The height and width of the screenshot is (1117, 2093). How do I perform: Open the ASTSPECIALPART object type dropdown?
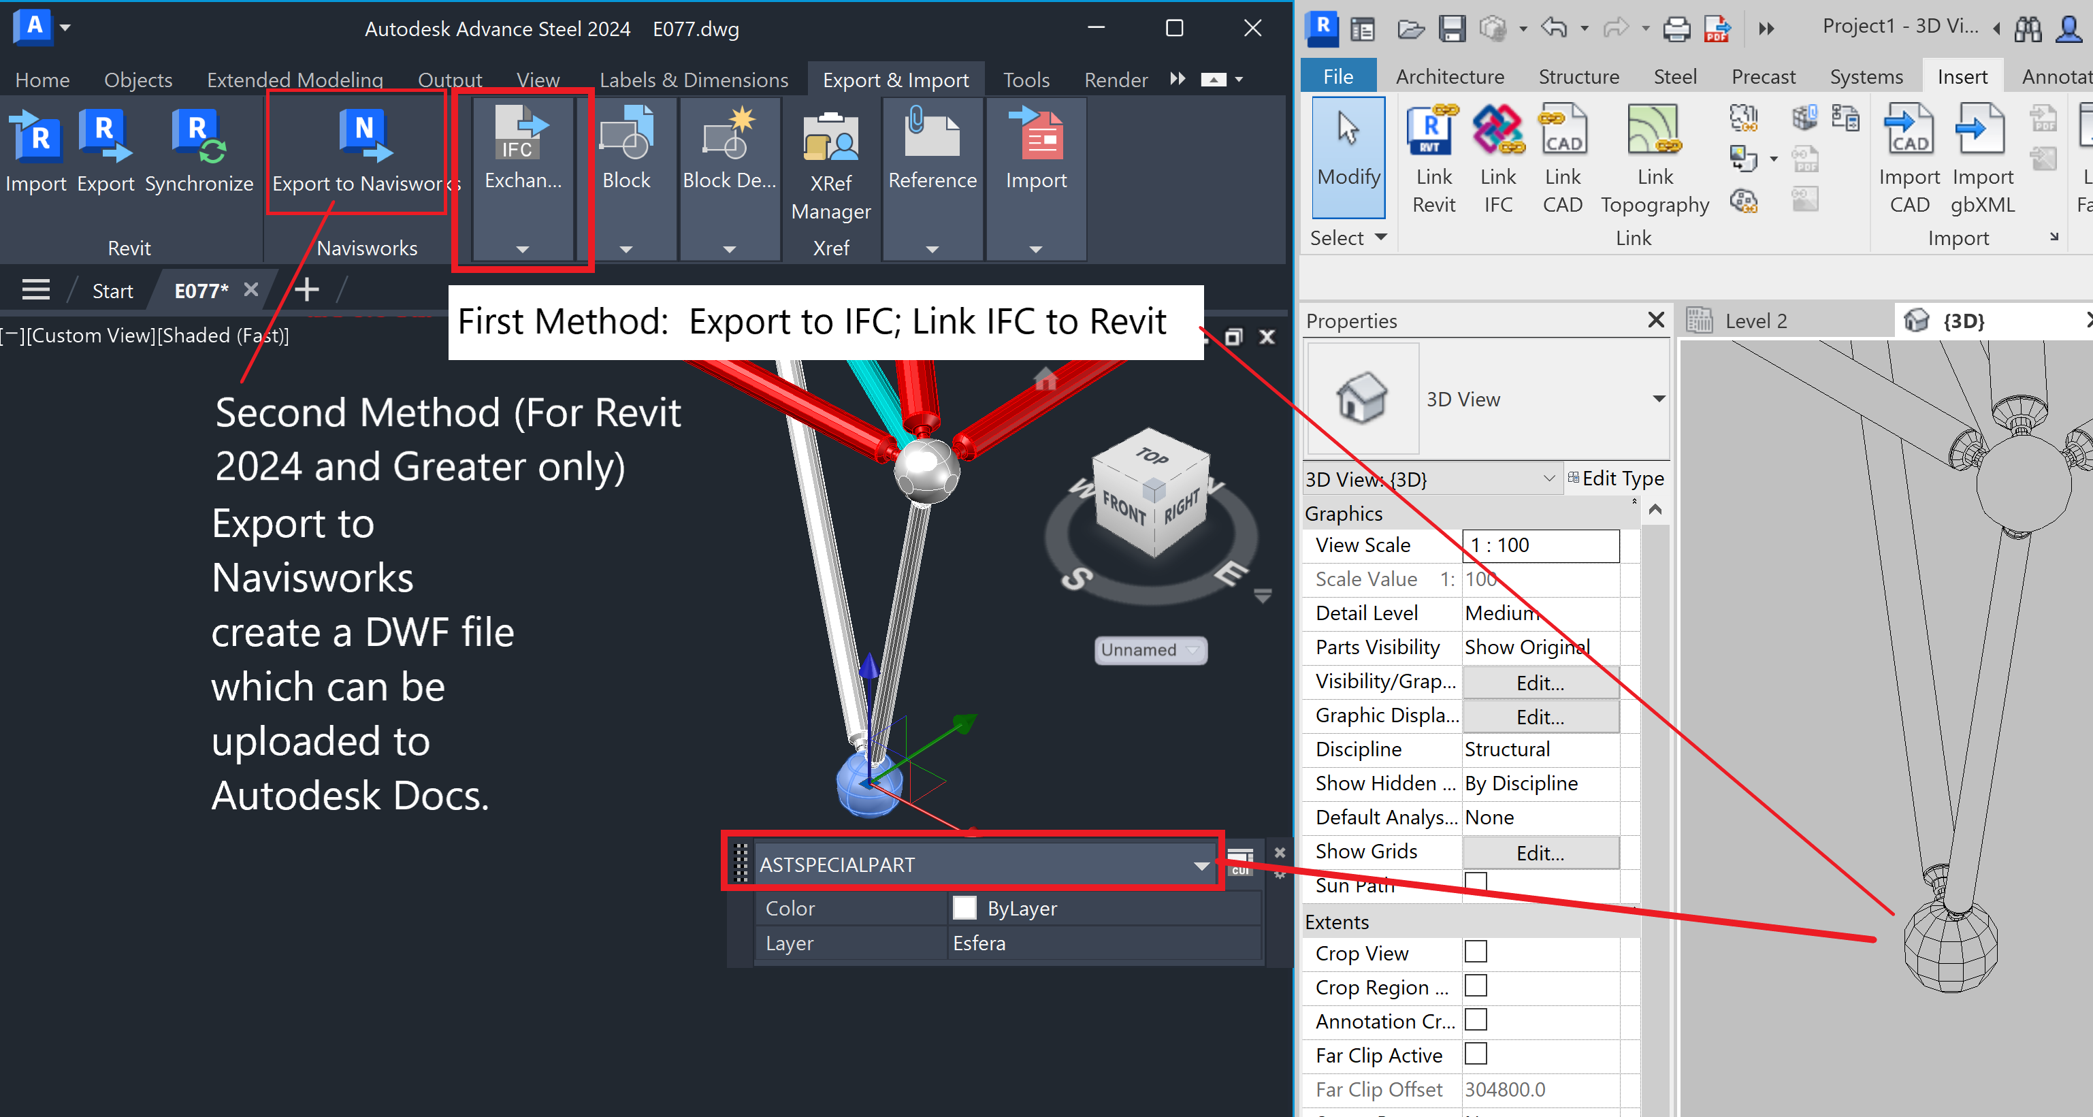coord(1201,864)
